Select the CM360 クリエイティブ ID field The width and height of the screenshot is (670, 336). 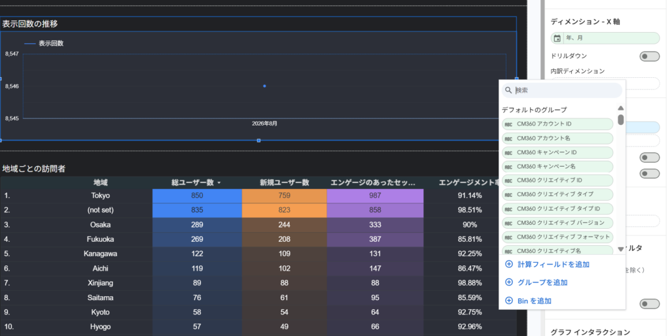[557, 180]
